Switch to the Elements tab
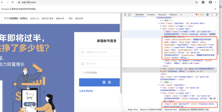 tap(139, 15)
